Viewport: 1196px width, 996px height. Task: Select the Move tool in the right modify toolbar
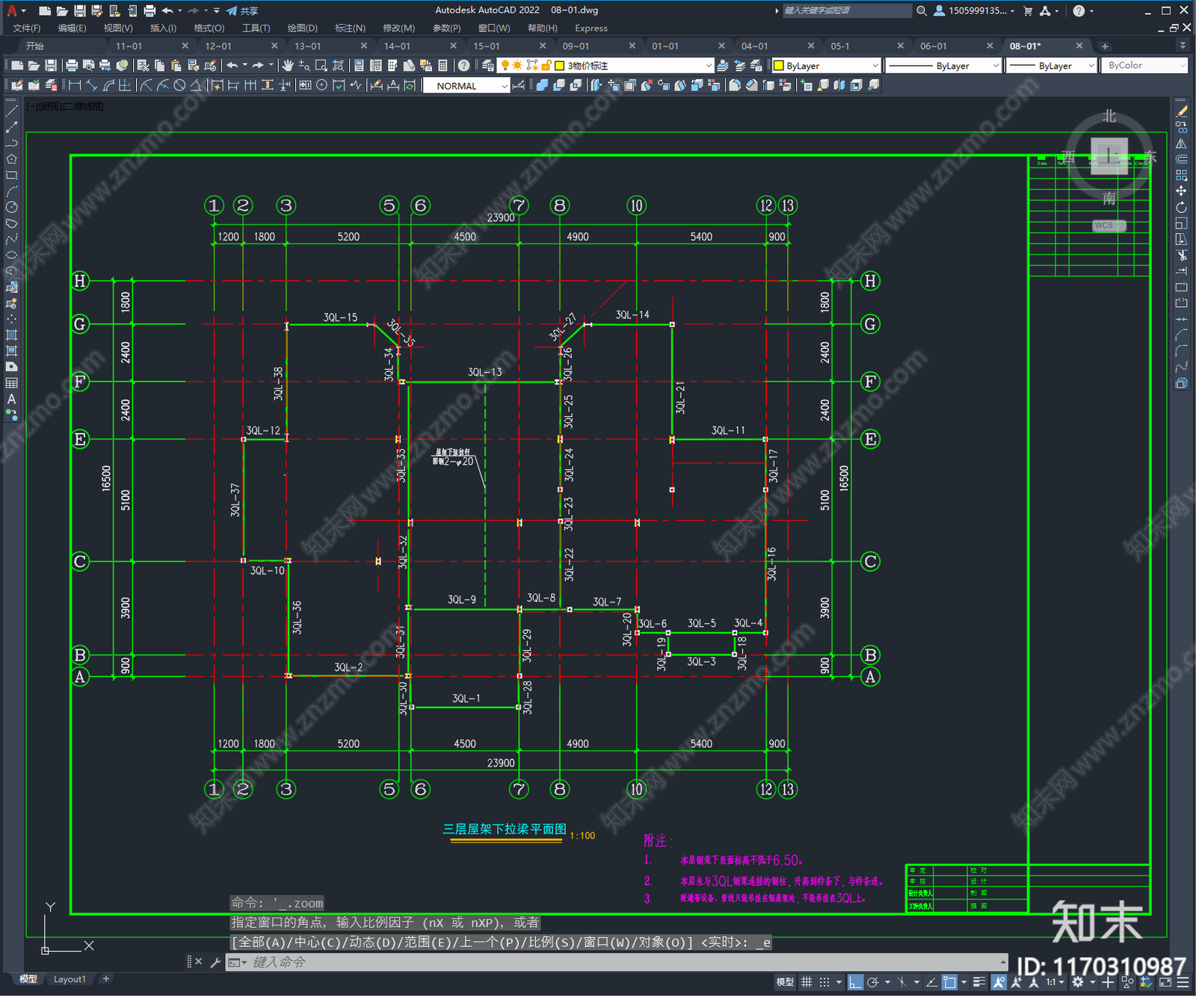coord(1181,191)
